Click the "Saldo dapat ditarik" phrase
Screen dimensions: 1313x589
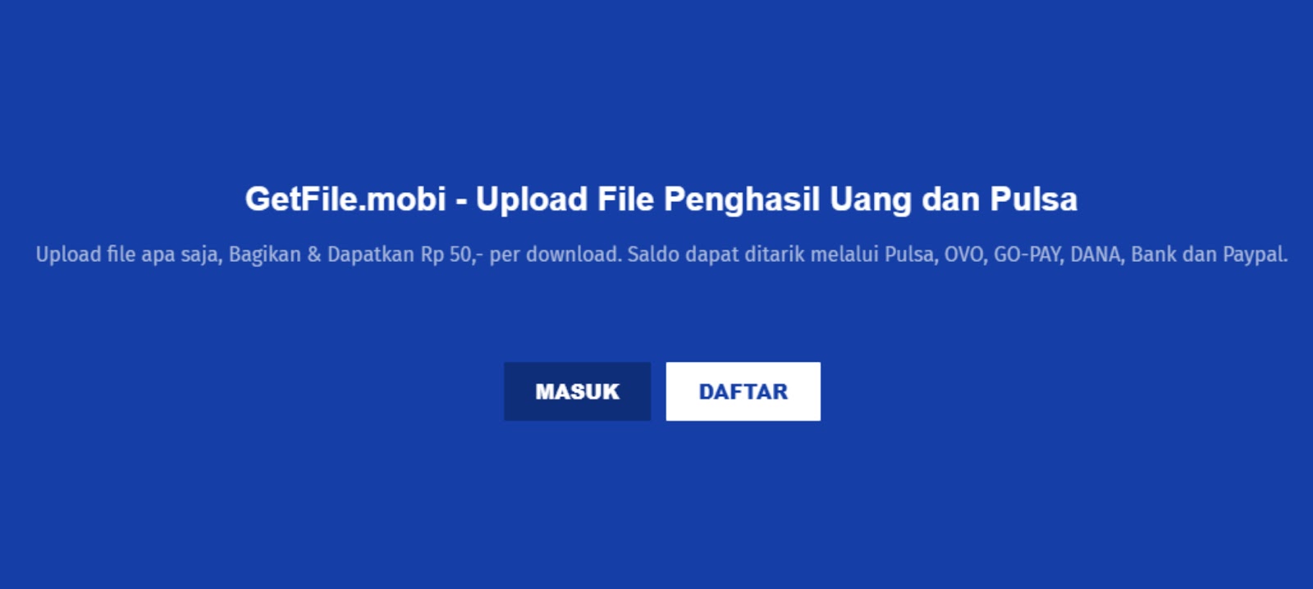pos(716,254)
